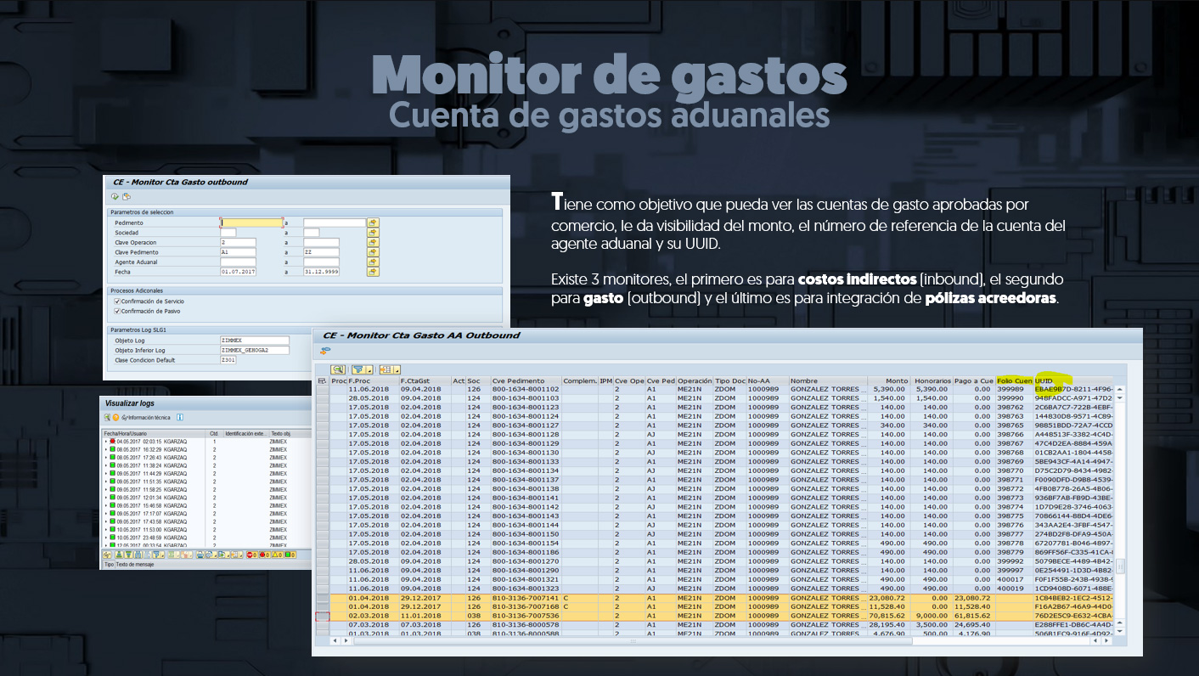Expand log entry 08.05.2017 17:26:43

tap(106, 458)
